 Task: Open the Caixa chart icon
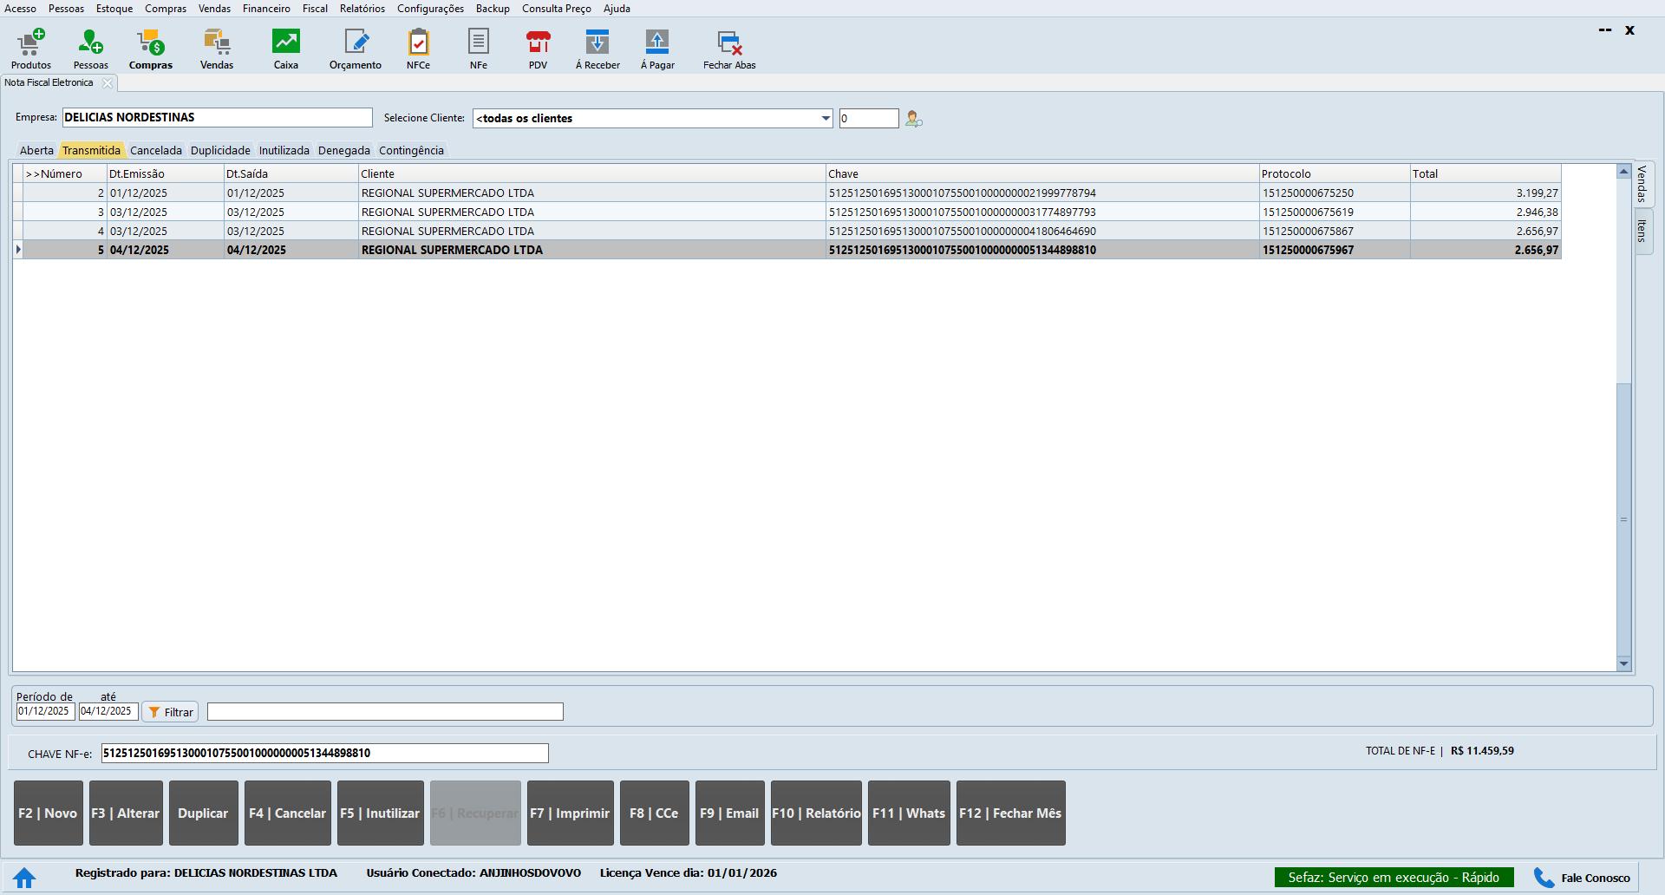point(285,49)
